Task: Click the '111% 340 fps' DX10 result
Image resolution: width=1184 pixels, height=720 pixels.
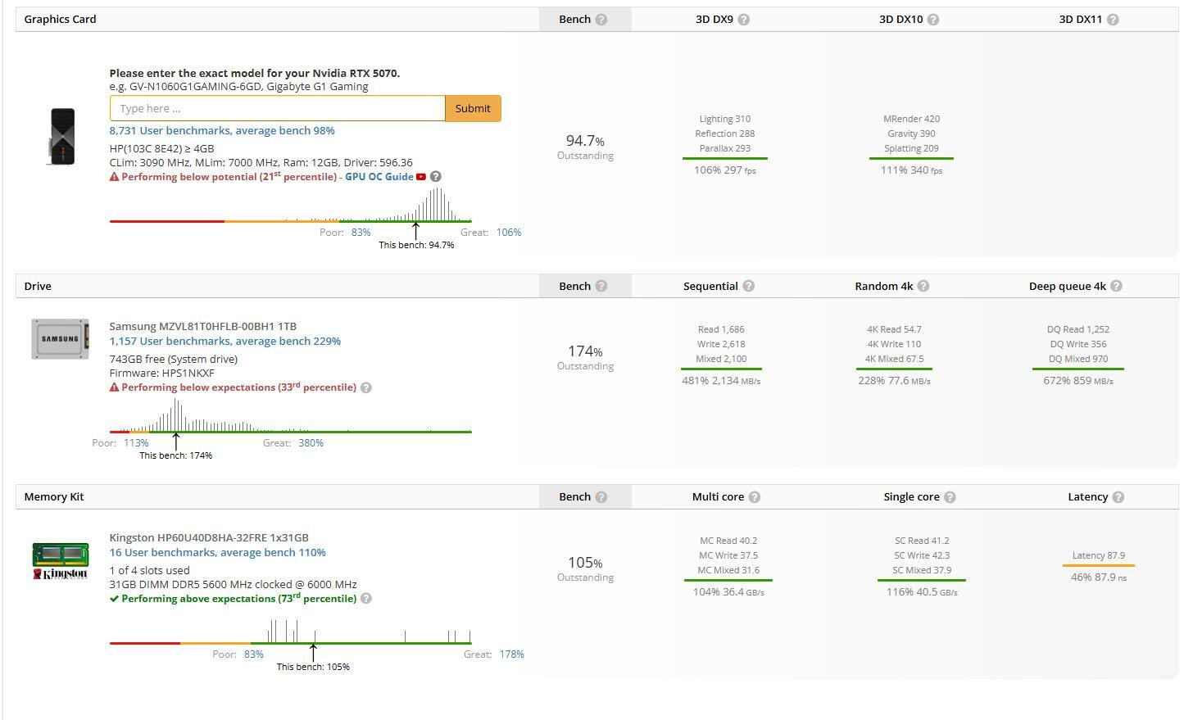Action: 911,170
